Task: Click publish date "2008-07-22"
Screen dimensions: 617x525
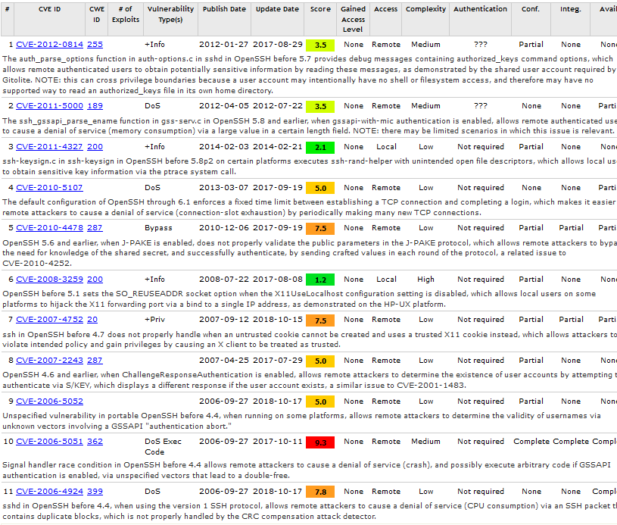Action: 224,280
